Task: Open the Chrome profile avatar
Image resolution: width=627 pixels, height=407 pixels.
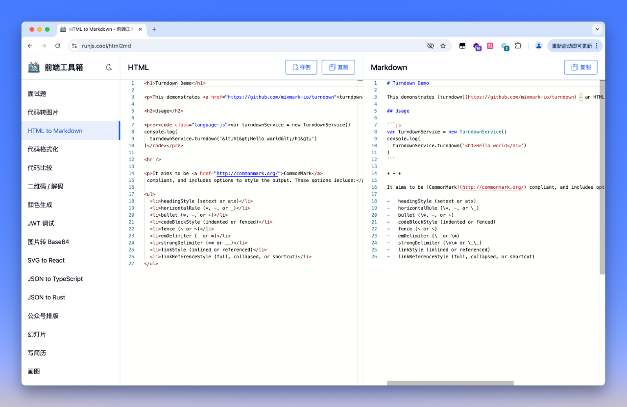Action: click(x=539, y=46)
